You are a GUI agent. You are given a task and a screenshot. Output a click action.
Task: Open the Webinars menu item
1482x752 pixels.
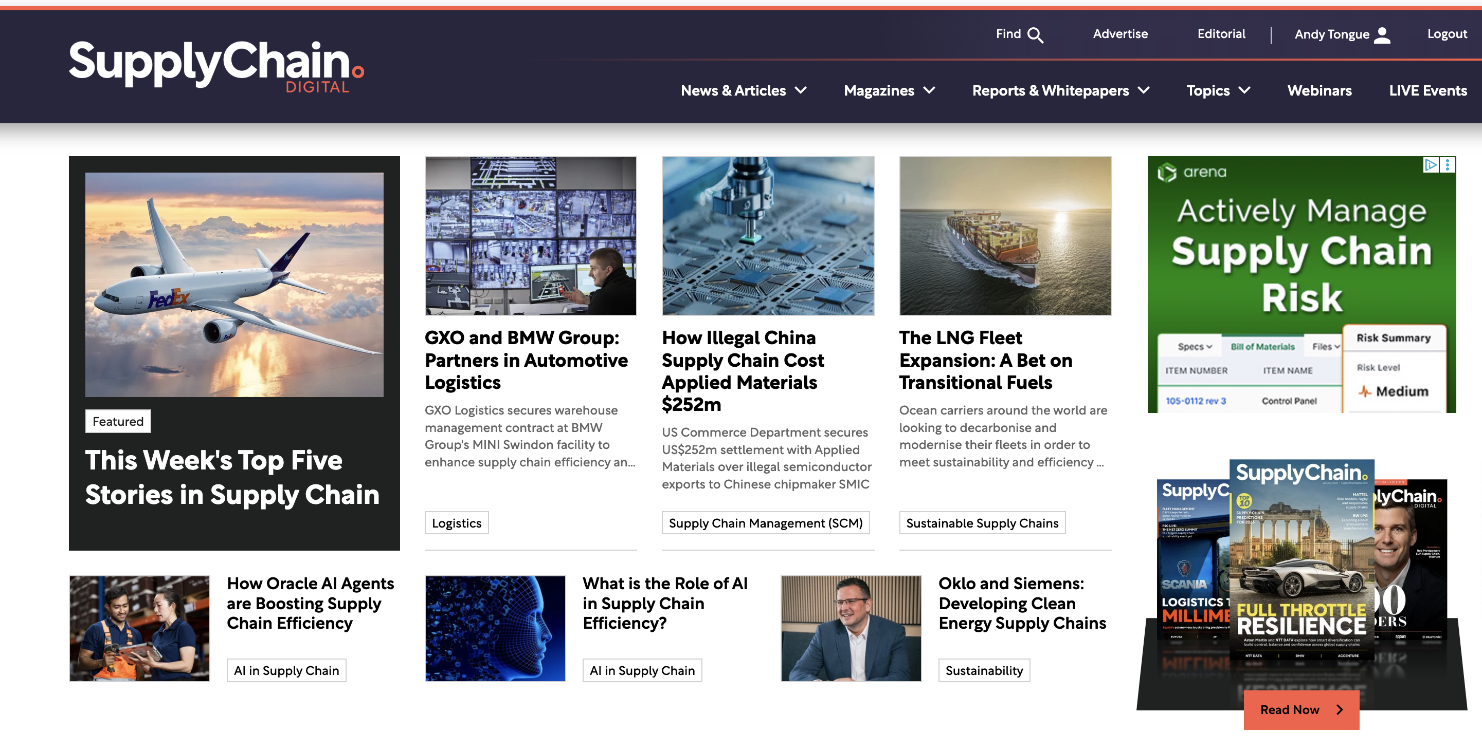[x=1319, y=91]
